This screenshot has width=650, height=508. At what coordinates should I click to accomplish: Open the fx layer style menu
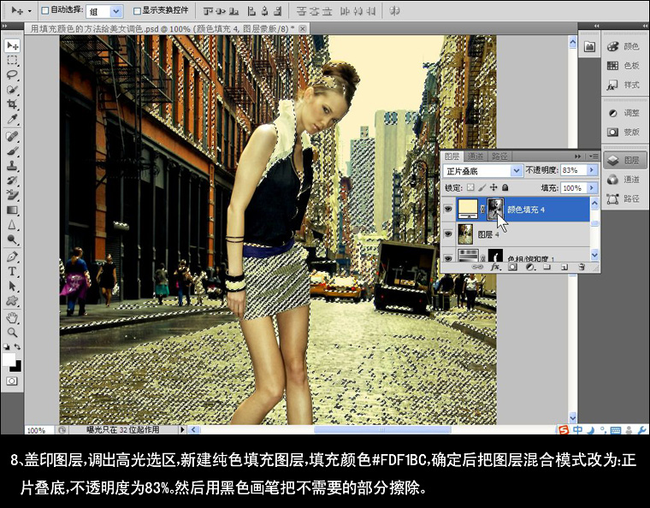pos(495,268)
